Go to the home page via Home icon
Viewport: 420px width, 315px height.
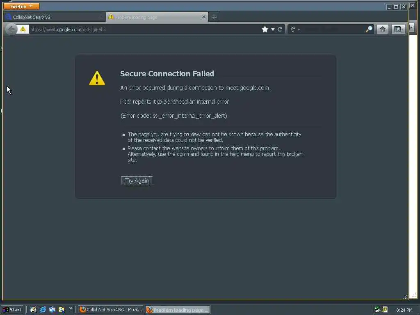click(383, 29)
